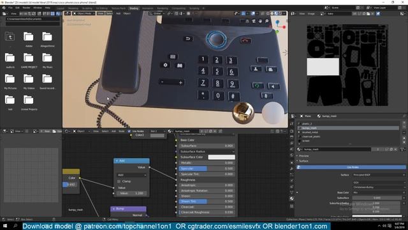Viewport: 408px width, 230px height.
Task: Open the Window menu
Action: (38, 8)
